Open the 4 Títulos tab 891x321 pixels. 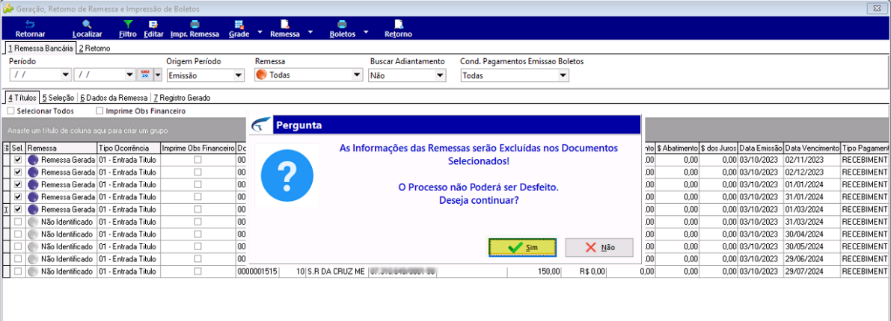pos(22,98)
